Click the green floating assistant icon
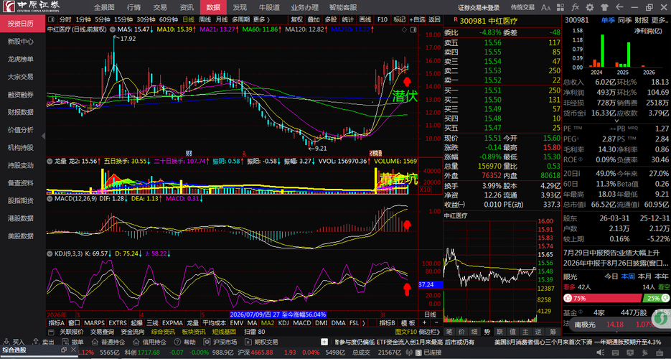Screen dimensions: 671x359 (x=662, y=317)
